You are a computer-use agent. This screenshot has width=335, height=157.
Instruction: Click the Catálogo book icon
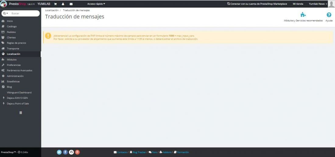3,27
